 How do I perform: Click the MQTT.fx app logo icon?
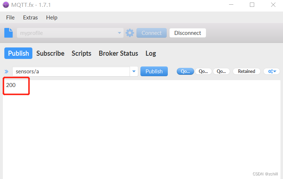tap(6, 5)
